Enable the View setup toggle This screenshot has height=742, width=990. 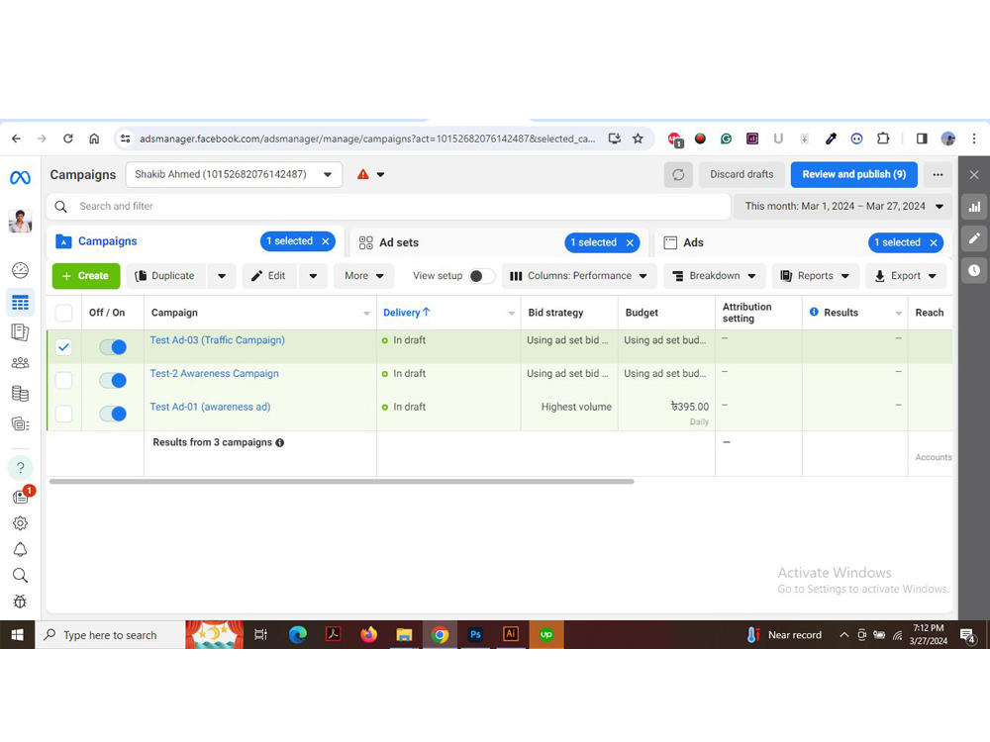coord(481,276)
